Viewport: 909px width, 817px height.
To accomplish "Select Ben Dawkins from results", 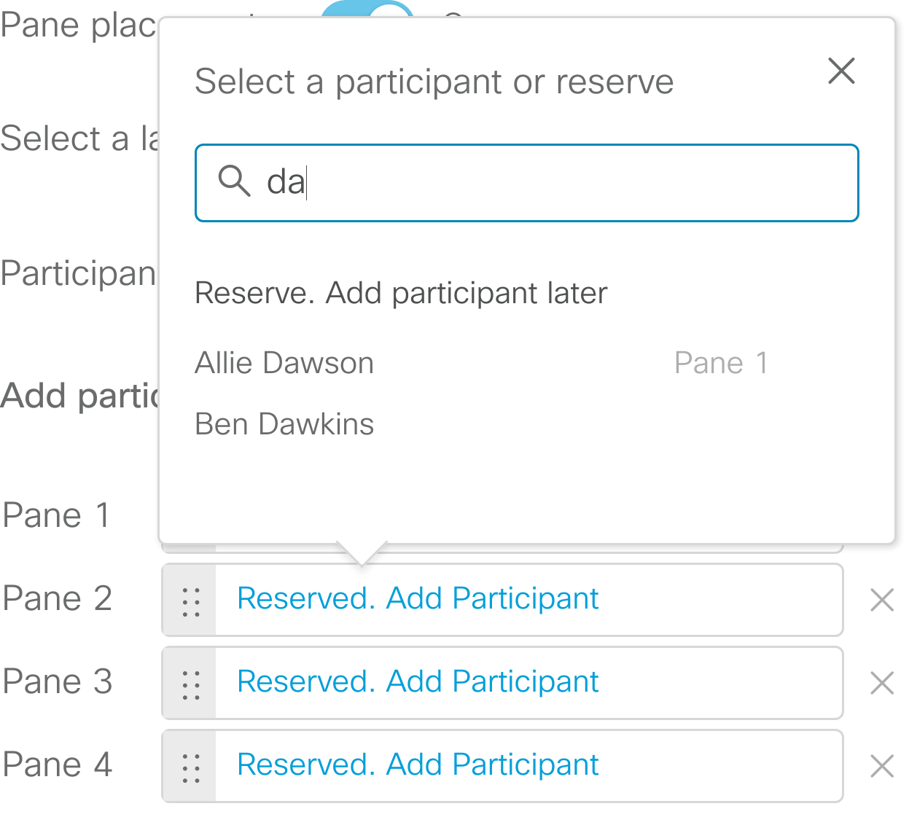I will (284, 423).
